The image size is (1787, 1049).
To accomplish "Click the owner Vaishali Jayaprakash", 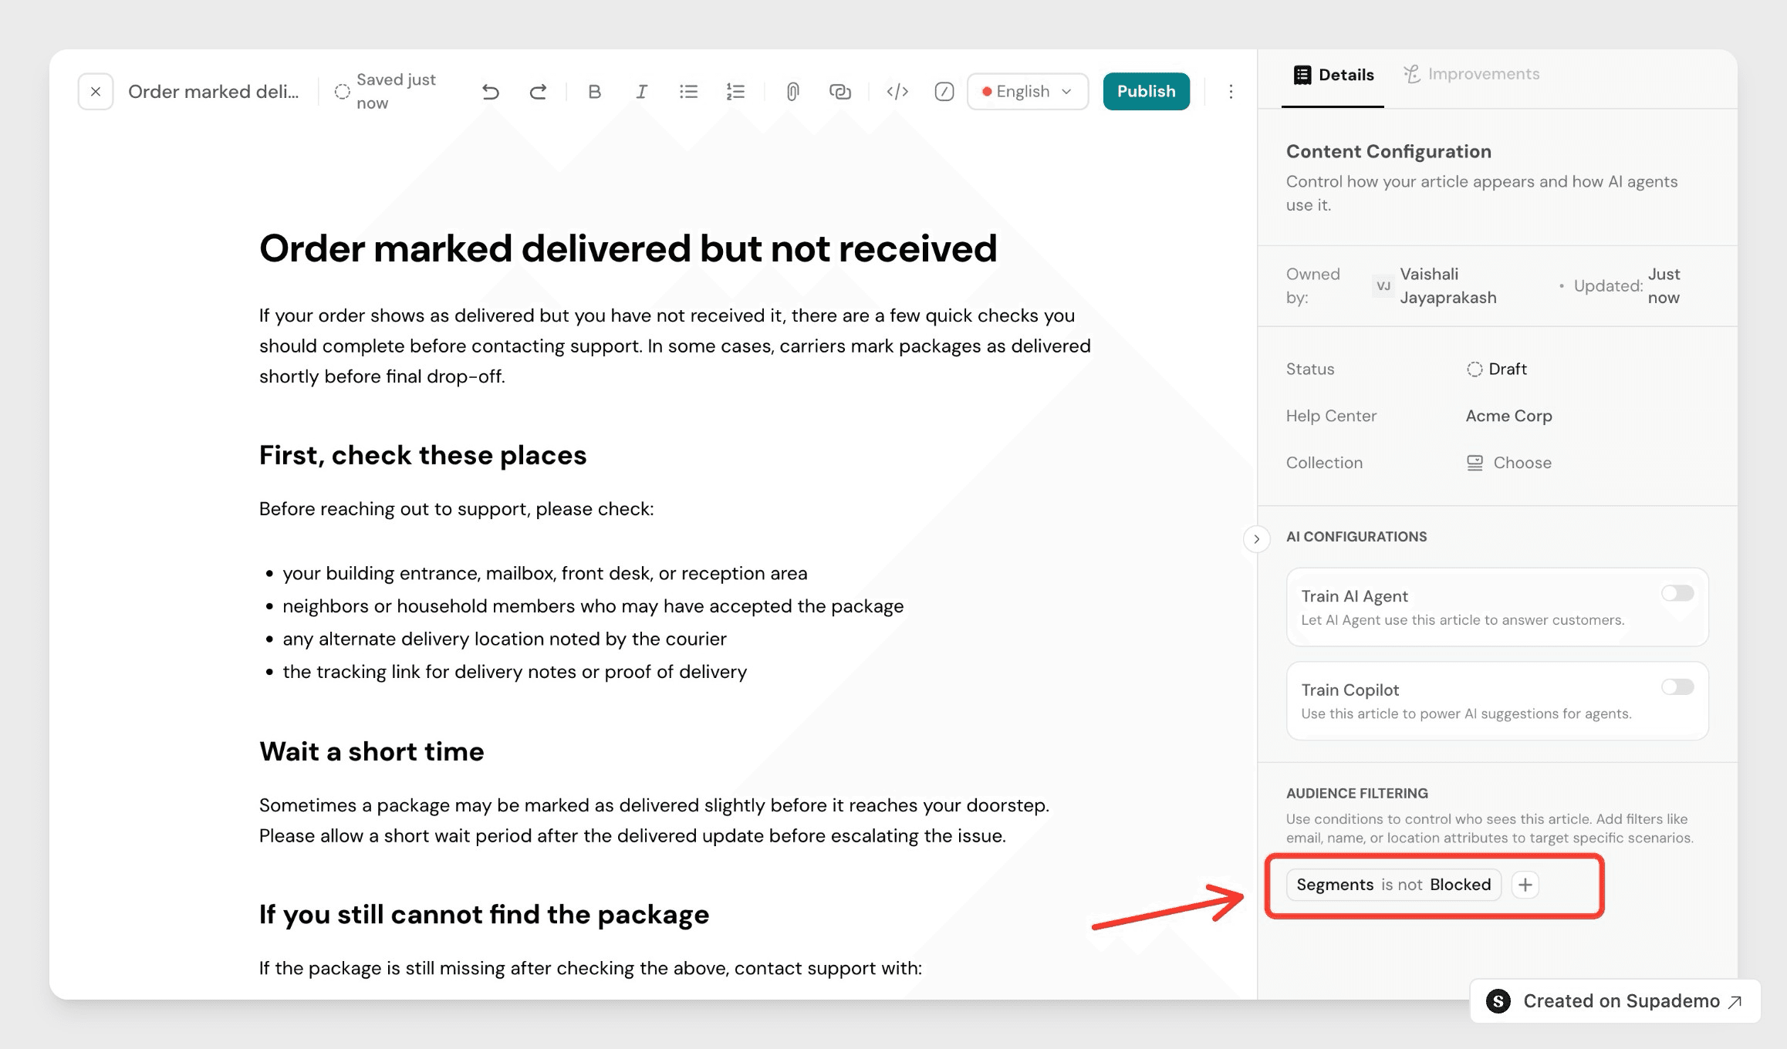I will point(1435,285).
